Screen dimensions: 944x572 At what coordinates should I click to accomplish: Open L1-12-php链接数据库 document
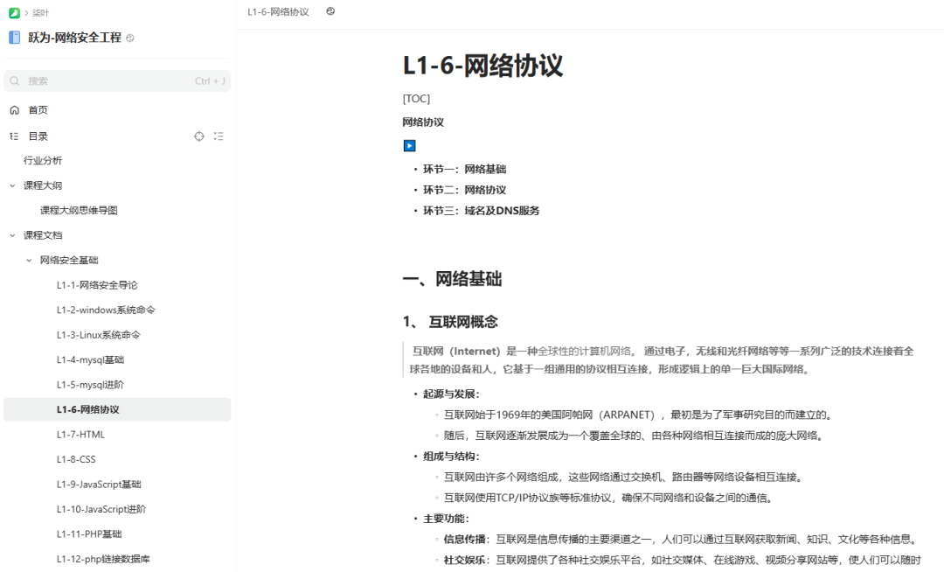point(103,560)
